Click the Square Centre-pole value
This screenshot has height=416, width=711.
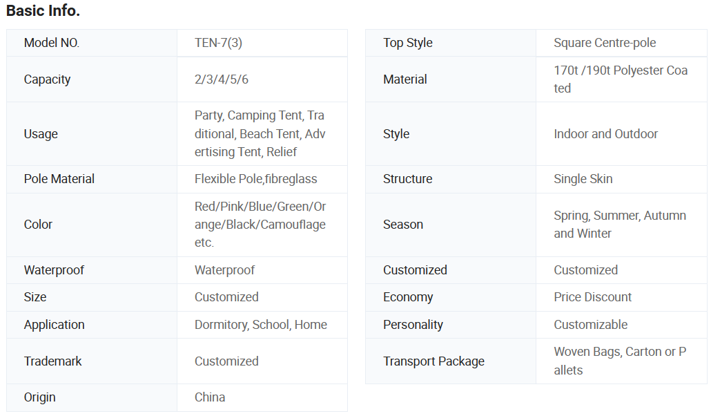click(605, 43)
